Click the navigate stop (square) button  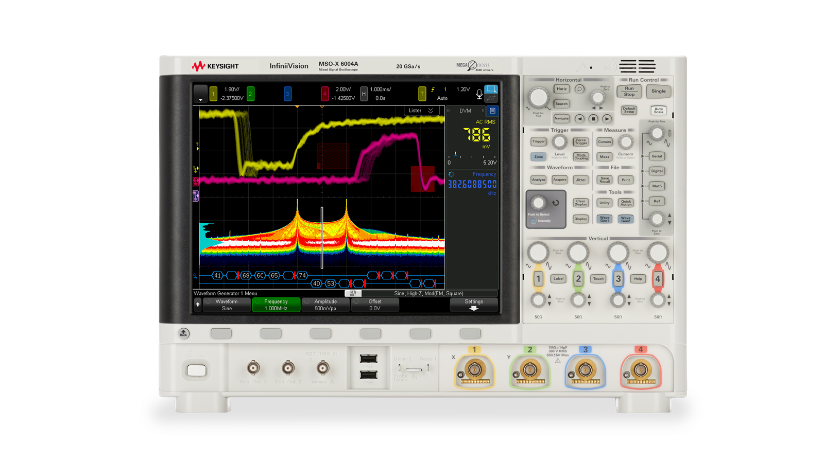click(593, 119)
